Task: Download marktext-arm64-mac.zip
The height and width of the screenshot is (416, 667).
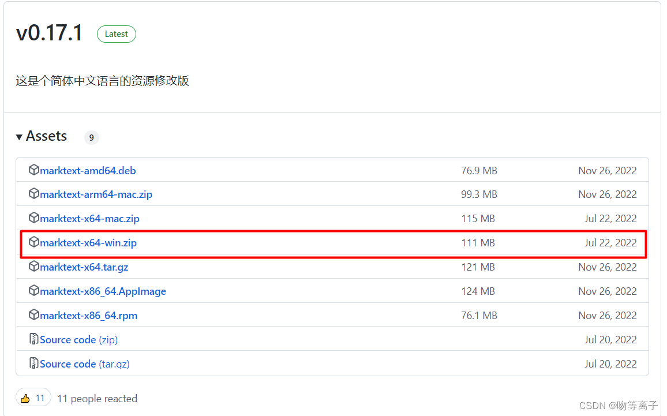Action: (x=96, y=194)
